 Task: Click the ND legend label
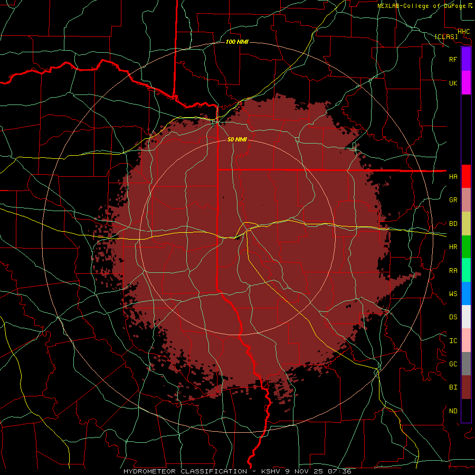(x=453, y=411)
